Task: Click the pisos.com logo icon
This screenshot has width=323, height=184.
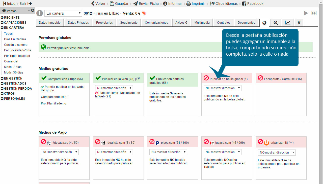Action: pos(157,143)
